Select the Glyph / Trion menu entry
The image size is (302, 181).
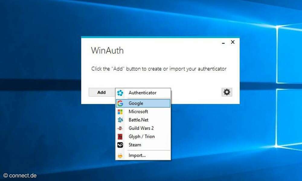pos(141,136)
